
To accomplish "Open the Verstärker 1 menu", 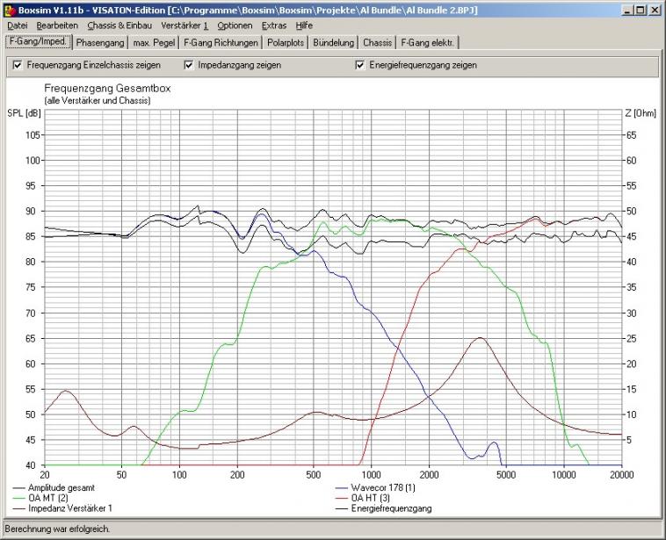I will (x=185, y=25).
